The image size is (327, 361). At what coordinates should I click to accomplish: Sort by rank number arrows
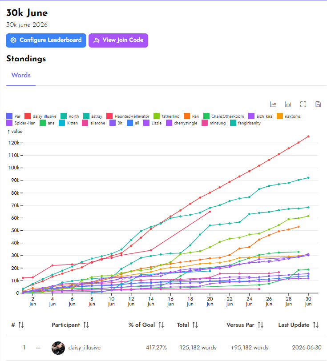[21, 325]
